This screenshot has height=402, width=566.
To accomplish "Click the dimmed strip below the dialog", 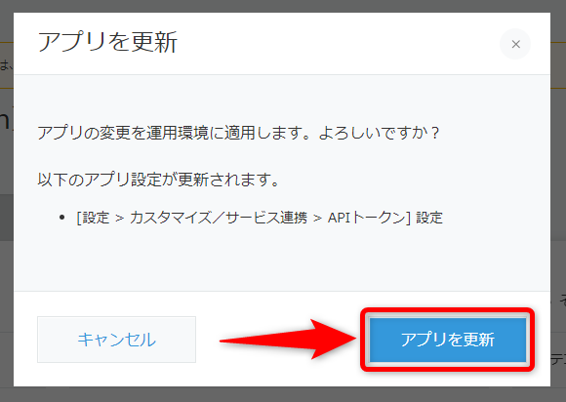I will tap(283, 394).
